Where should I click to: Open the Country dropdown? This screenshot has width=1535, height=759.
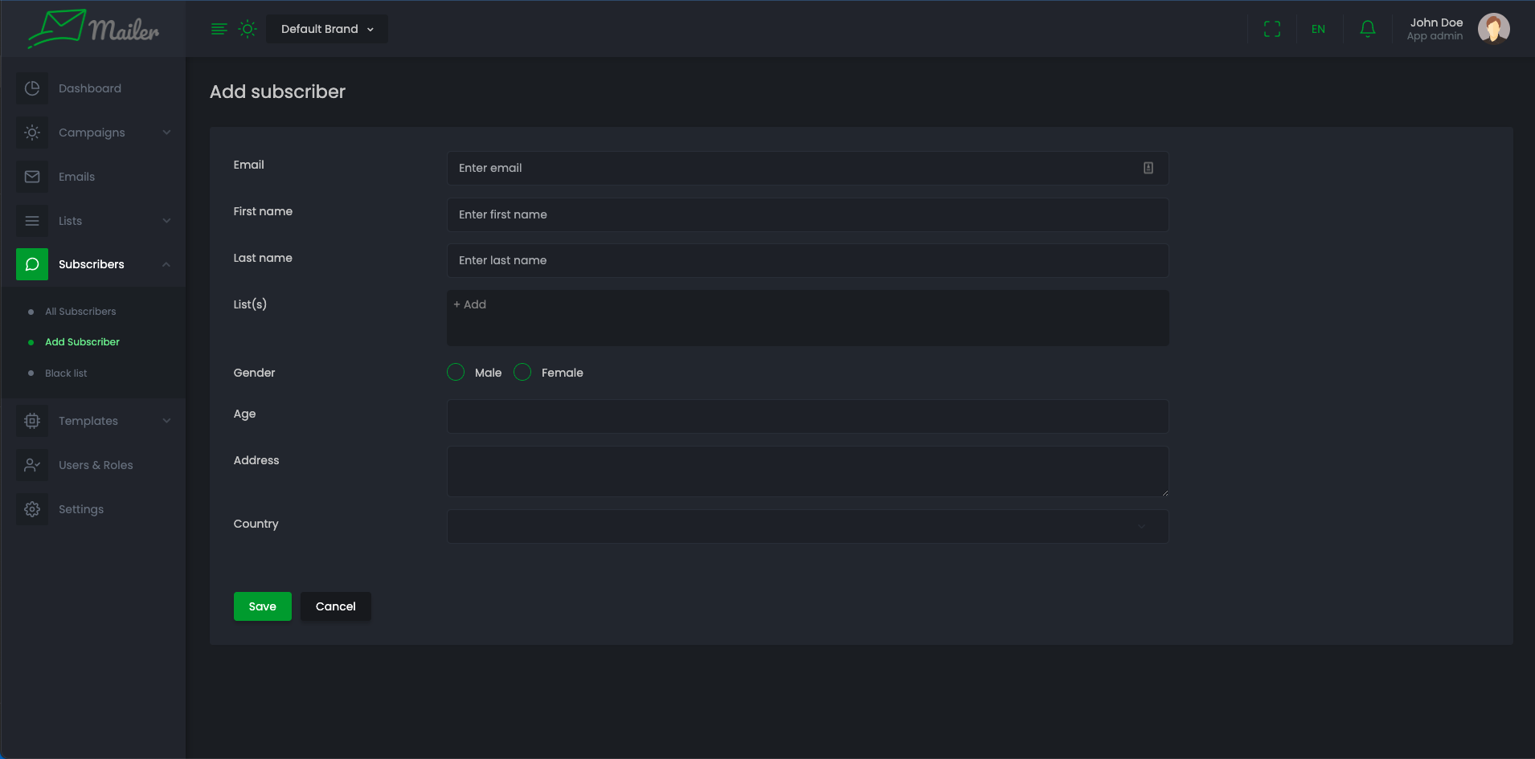pos(808,527)
